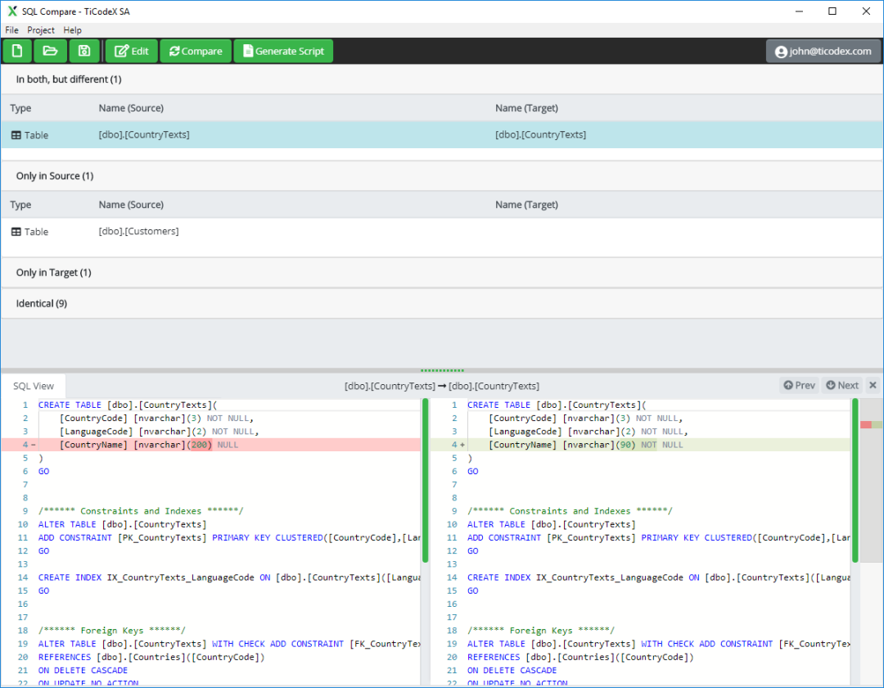This screenshot has width=884, height=688.
Task: Click the green splitter handle above SQL View
Action: click(x=442, y=370)
